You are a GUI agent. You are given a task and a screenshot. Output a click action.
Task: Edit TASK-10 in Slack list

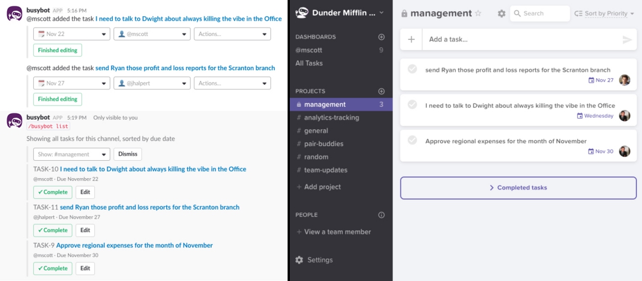coord(85,192)
